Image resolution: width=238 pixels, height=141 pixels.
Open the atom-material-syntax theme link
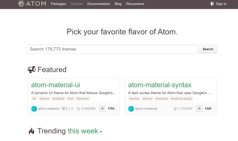(x=160, y=85)
